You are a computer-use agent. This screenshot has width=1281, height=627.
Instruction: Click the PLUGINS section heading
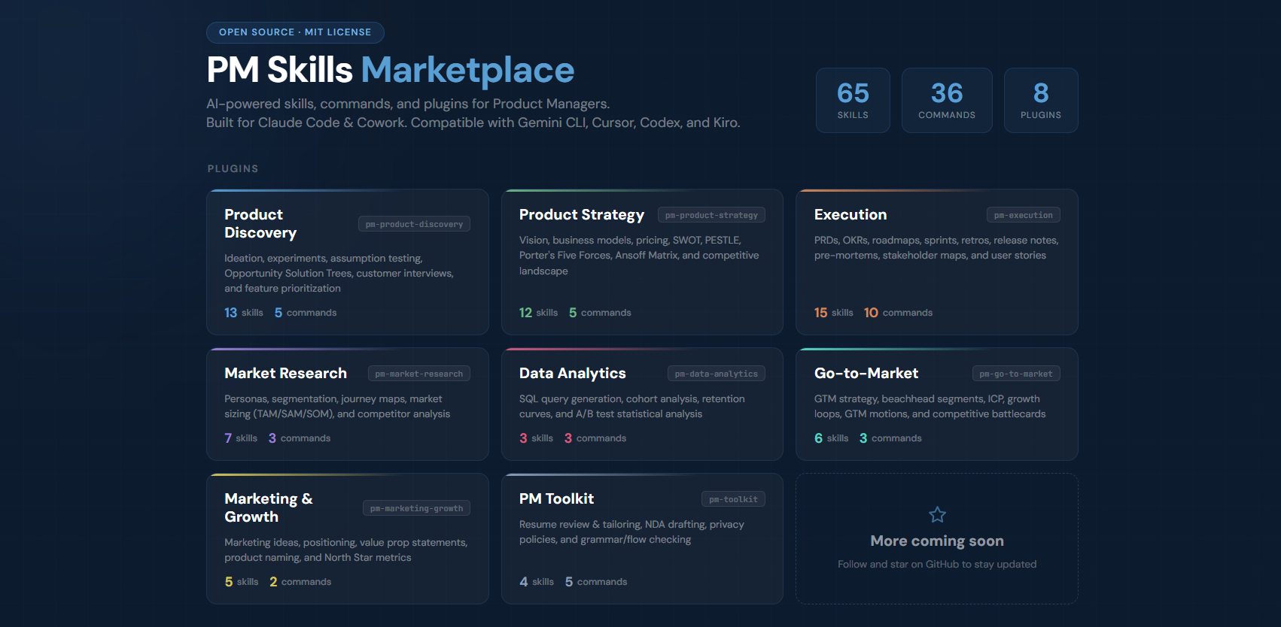pyautogui.click(x=233, y=169)
